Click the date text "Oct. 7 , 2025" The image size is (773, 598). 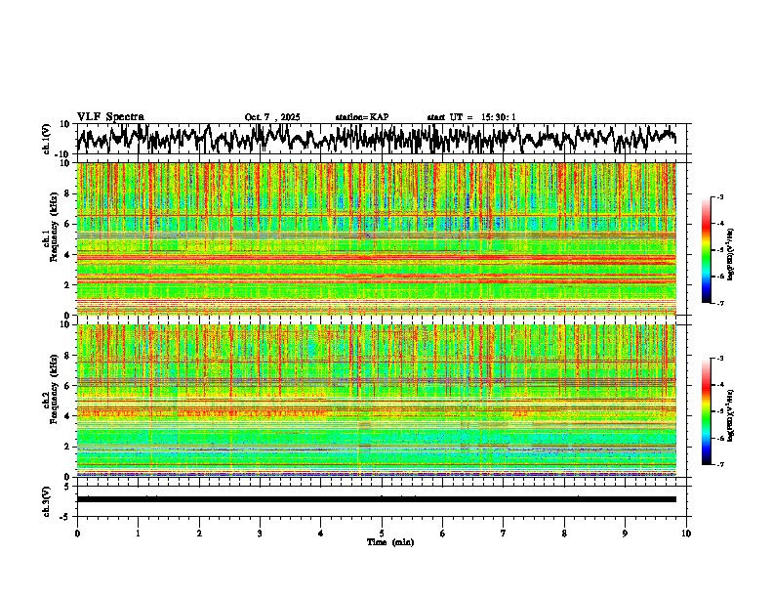(x=272, y=117)
